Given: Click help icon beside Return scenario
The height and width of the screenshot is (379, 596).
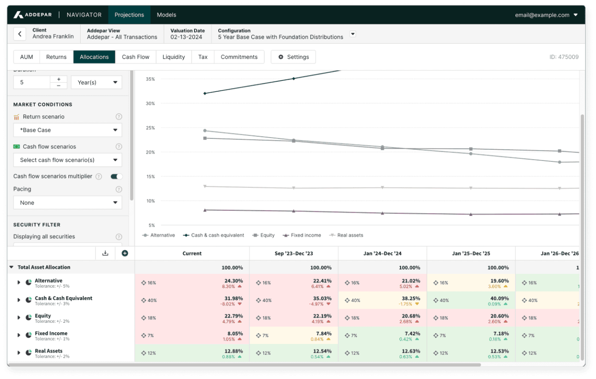Looking at the screenshot, I should (119, 117).
